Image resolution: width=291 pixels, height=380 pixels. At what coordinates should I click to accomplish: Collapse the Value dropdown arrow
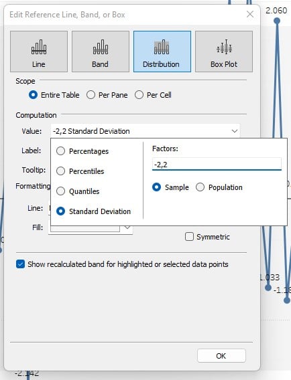[x=235, y=131]
